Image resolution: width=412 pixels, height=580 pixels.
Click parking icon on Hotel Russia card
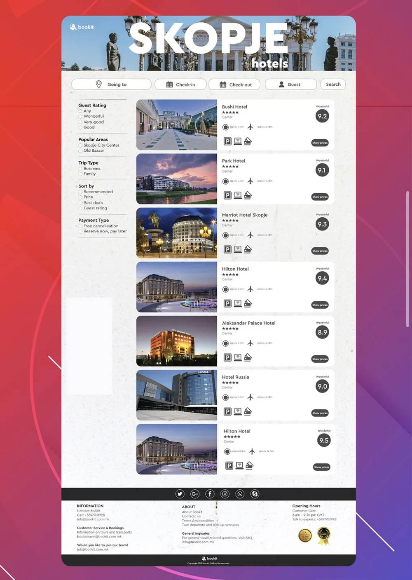pos(227,411)
